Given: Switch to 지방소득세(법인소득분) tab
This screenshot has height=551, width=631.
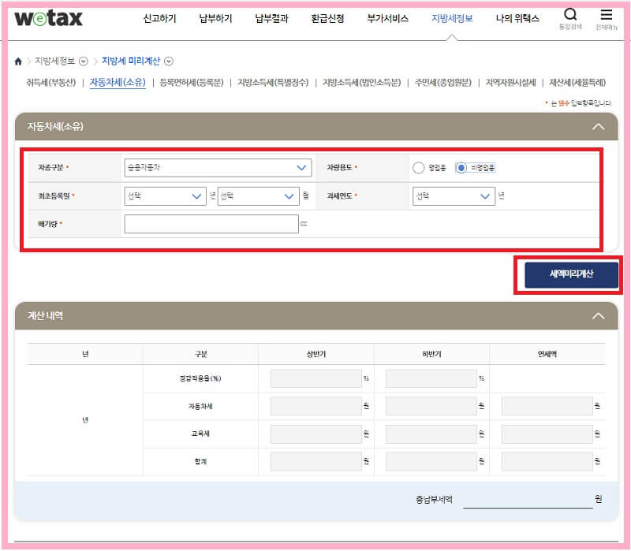Looking at the screenshot, I should pos(362,83).
